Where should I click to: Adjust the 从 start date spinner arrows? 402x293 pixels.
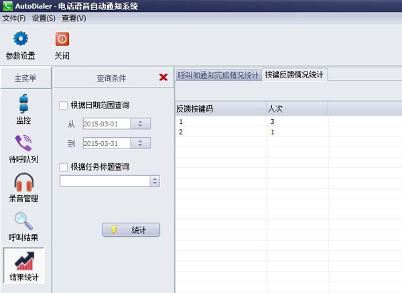pos(140,124)
